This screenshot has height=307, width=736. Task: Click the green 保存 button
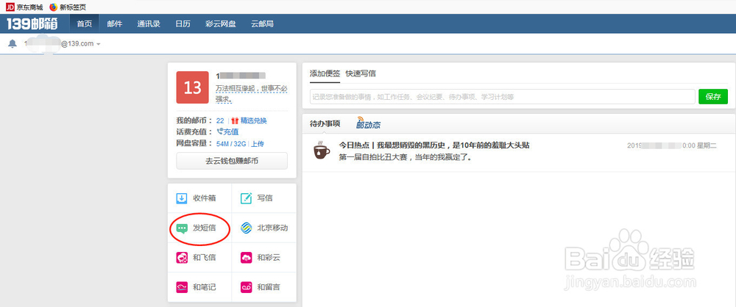pos(713,96)
